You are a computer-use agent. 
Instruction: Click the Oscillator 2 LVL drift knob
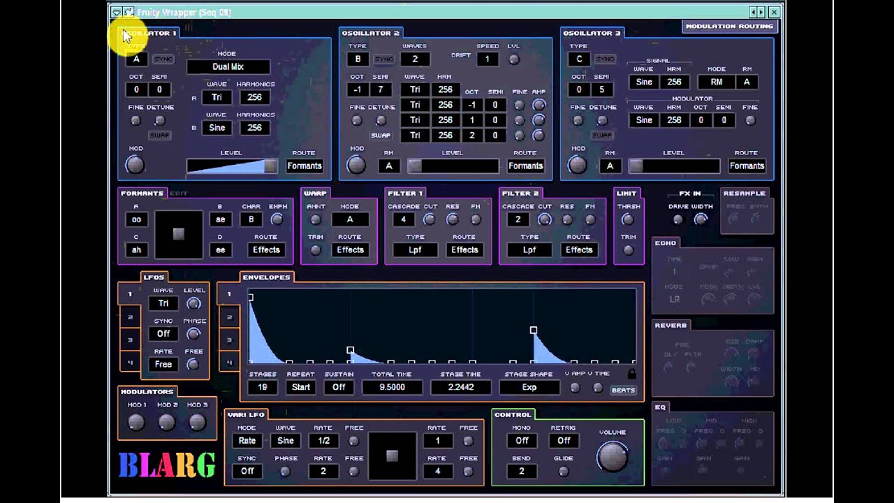[x=514, y=59]
